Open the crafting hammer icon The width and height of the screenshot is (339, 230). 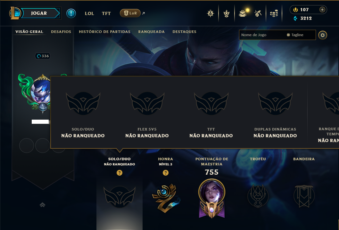click(258, 13)
